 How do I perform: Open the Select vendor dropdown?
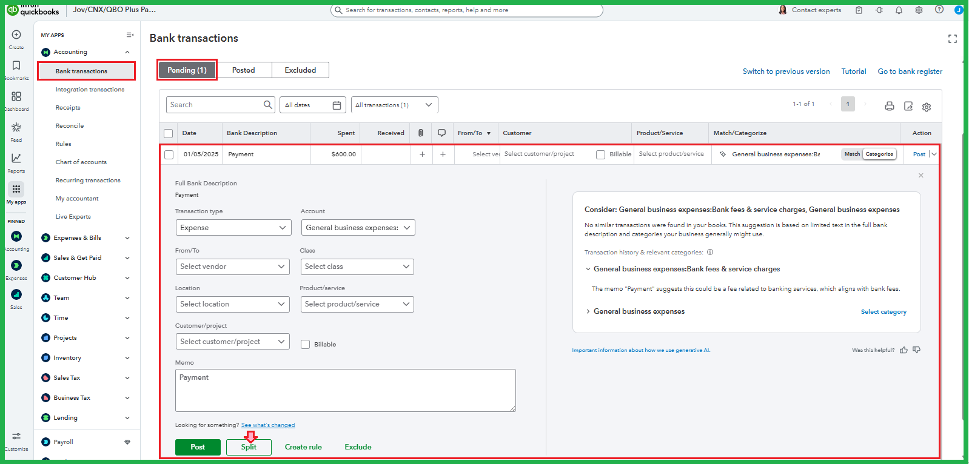pos(233,267)
